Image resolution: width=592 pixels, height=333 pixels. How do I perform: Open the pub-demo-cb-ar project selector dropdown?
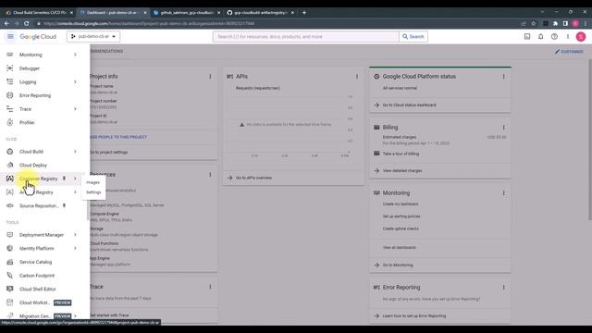tap(93, 37)
